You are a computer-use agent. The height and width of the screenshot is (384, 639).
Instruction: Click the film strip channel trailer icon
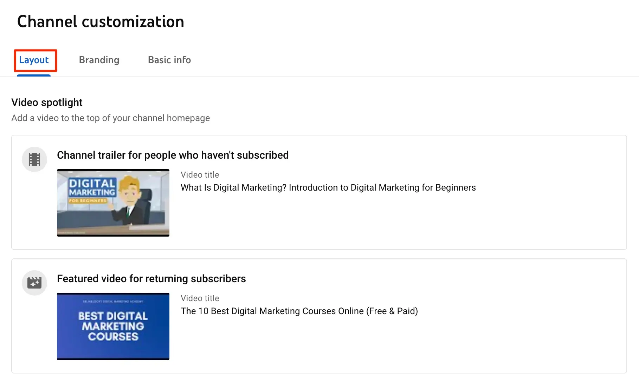(x=34, y=159)
